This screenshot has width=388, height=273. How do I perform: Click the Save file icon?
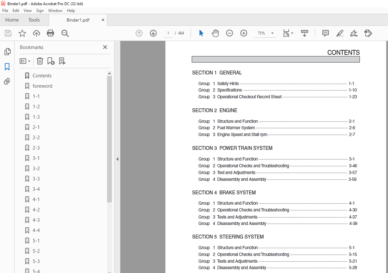(8, 33)
